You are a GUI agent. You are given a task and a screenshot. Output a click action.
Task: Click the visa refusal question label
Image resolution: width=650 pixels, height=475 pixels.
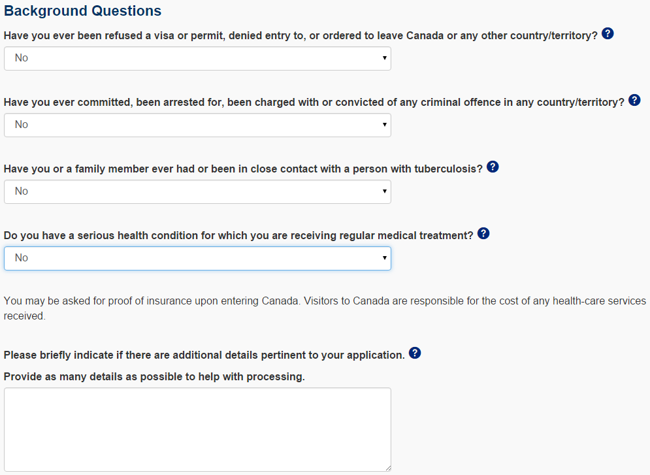[301, 35]
